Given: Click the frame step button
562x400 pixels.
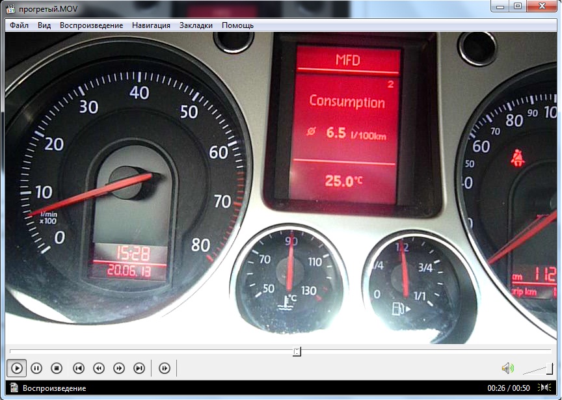Looking at the screenshot, I should click(165, 368).
